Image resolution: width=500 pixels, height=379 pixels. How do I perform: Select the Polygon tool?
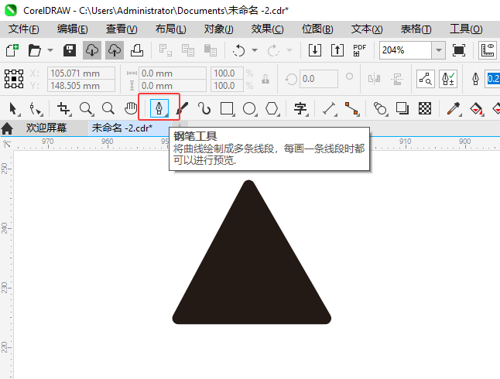pos(272,109)
